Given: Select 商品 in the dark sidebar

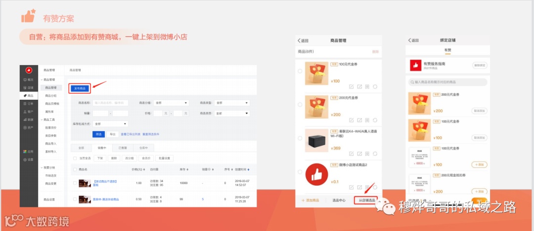Looking at the screenshot, I should tap(29, 96).
